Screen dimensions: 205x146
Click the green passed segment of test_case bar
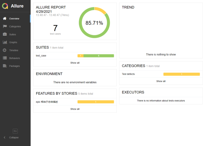click(99, 56)
